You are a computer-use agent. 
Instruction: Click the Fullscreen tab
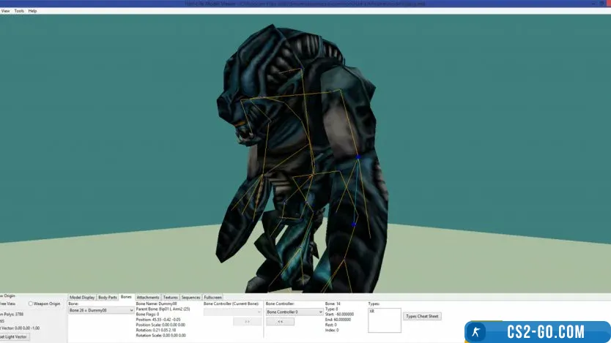click(213, 298)
